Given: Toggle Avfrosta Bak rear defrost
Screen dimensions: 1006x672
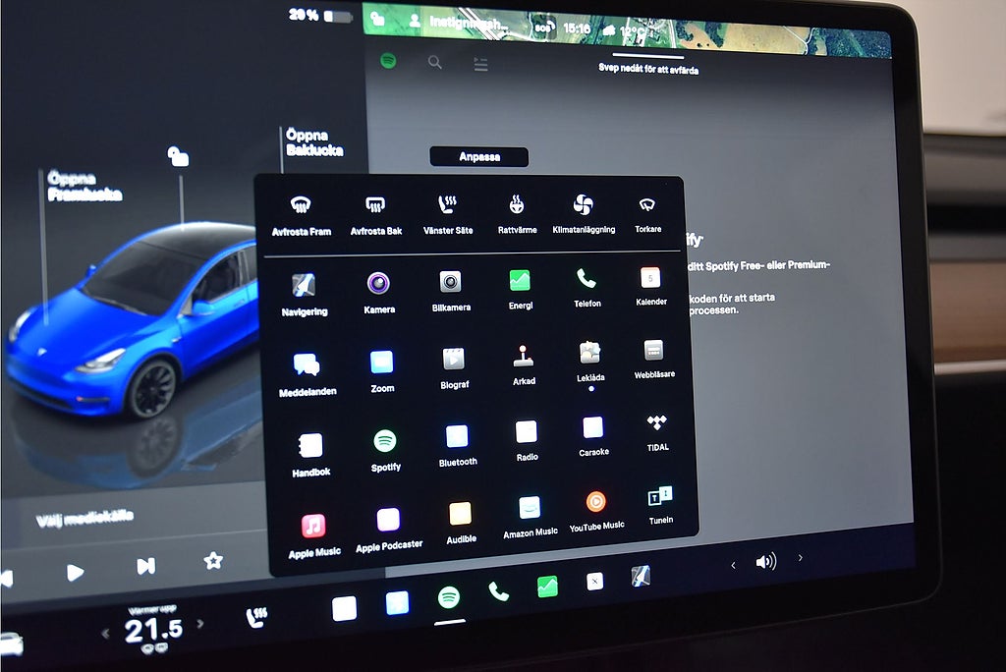Looking at the screenshot, I should [375, 205].
